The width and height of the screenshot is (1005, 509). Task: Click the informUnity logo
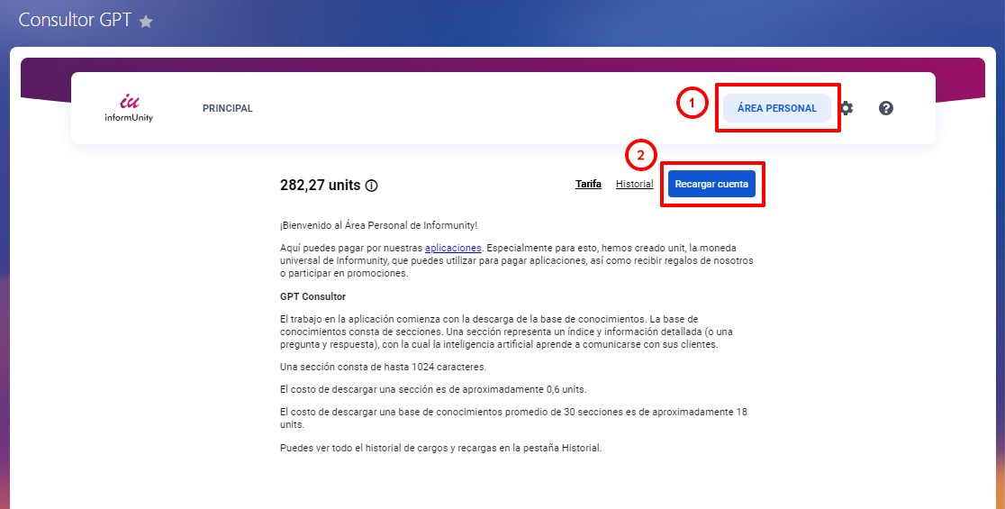130,108
